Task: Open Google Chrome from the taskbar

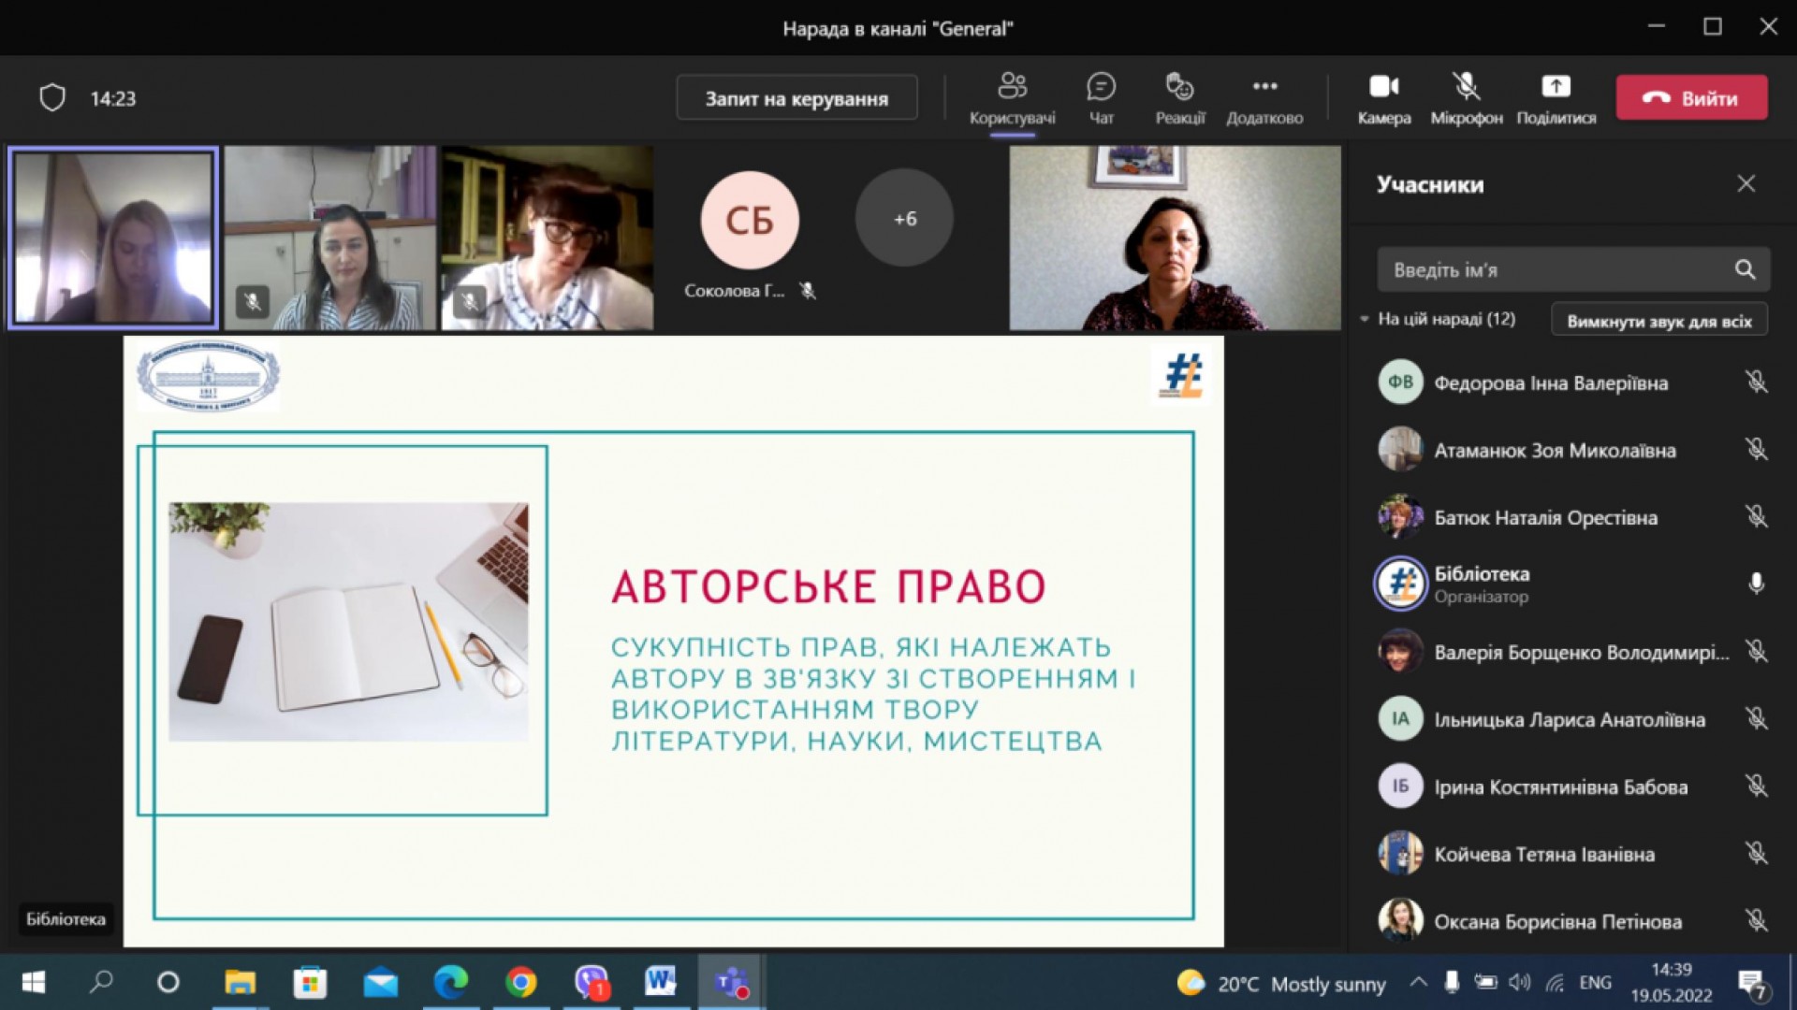Action: click(x=521, y=982)
